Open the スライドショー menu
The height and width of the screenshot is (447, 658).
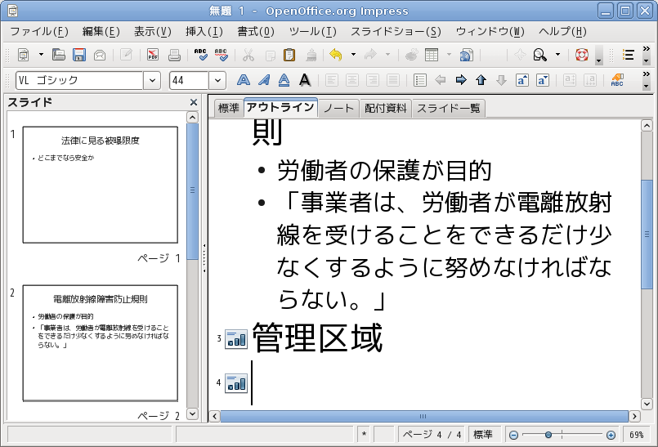(396, 32)
